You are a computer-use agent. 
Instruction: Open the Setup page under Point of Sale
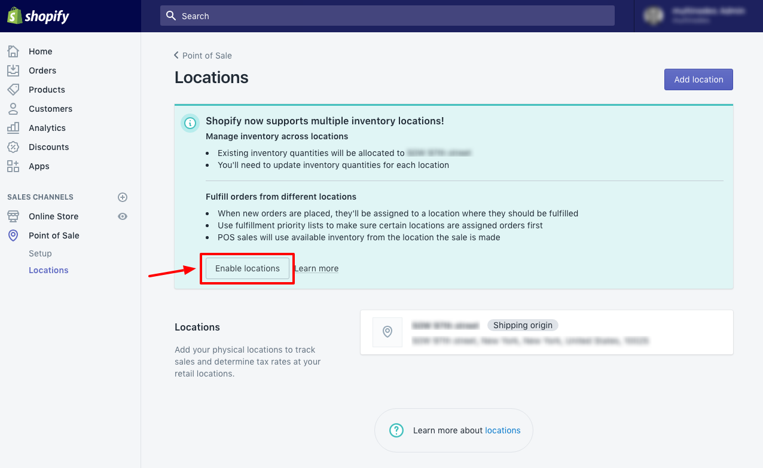click(x=40, y=253)
